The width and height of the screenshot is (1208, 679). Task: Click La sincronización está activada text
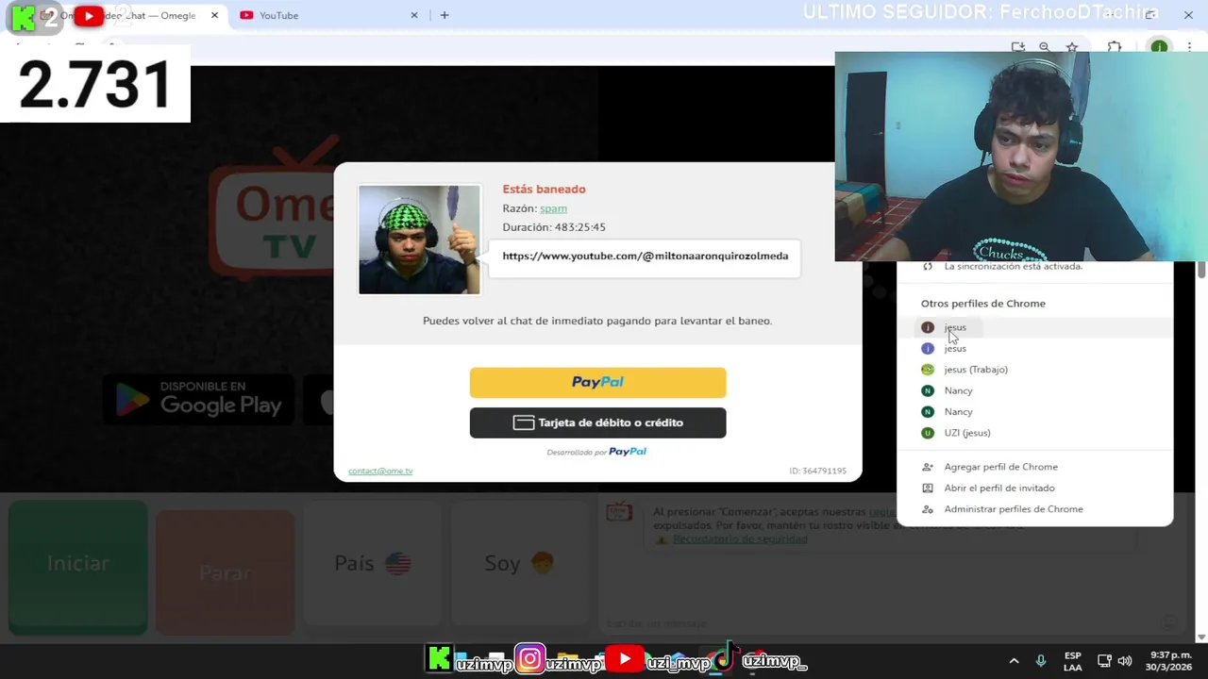[x=1013, y=266]
